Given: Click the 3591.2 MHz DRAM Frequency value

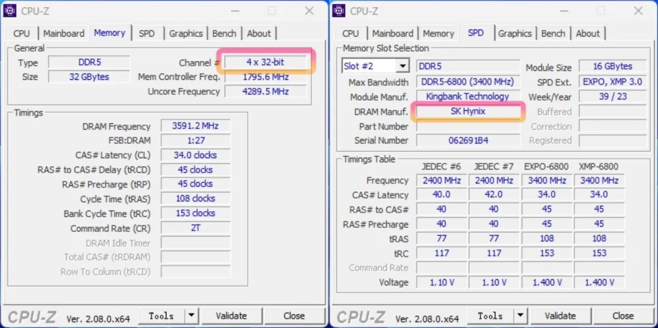Looking at the screenshot, I should [x=195, y=126].
